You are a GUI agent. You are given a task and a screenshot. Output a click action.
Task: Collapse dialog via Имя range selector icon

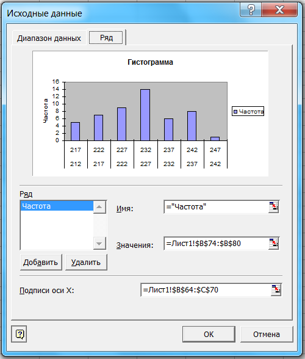click(x=273, y=207)
